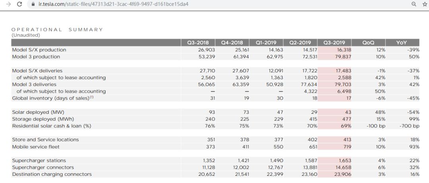This screenshot has height=183, width=429.
Task: Select the OPERATIONAL SUMMARY heading
Action: pyautogui.click(x=57, y=29)
